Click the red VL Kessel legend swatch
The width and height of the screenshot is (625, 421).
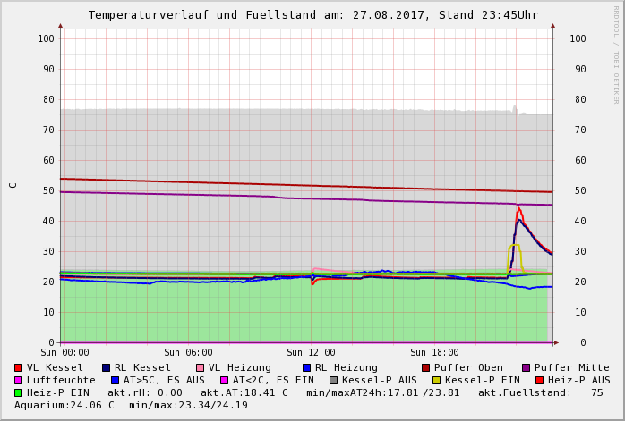18,367
